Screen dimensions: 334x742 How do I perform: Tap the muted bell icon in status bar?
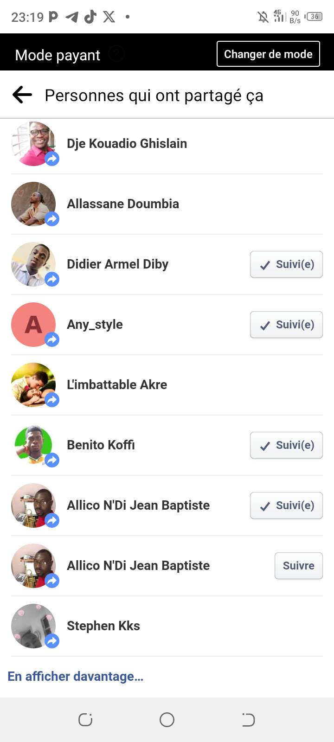tap(263, 17)
